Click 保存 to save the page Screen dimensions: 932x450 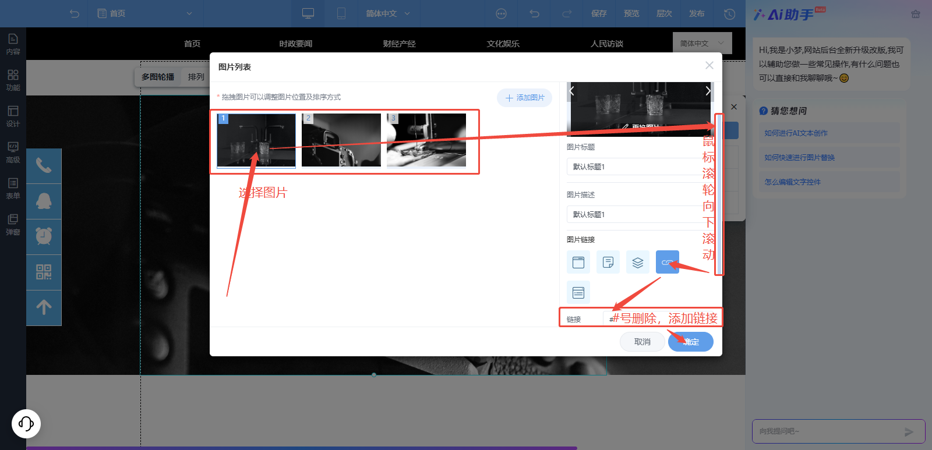coord(599,13)
